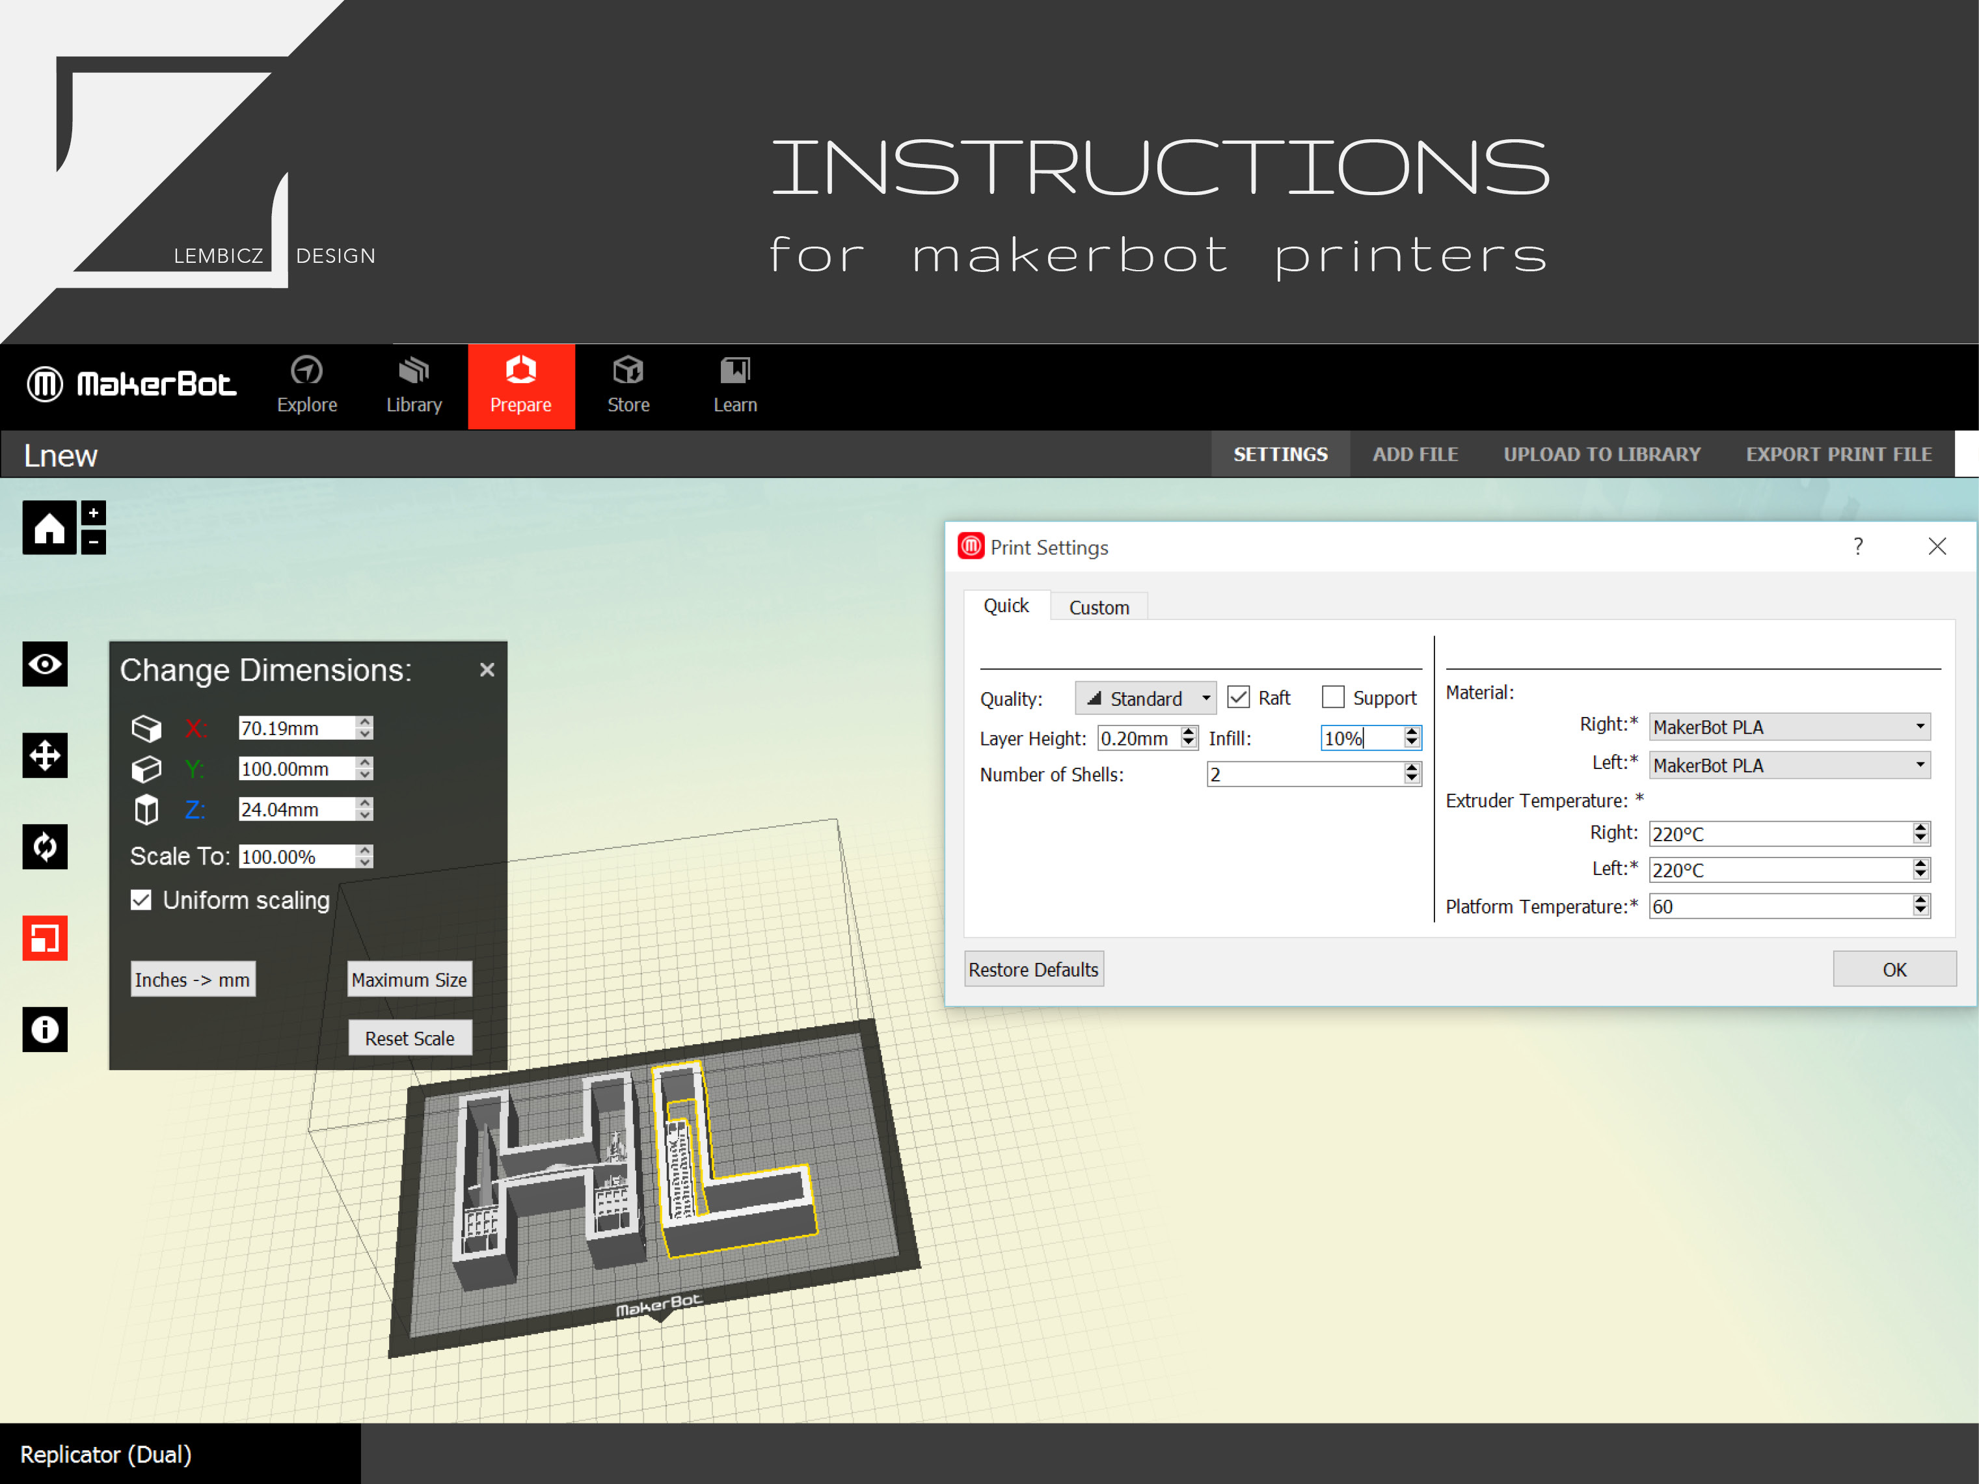Select the Scale tool red icon
Viewport: 1979px width, 1484px height.
pos(45,938)
